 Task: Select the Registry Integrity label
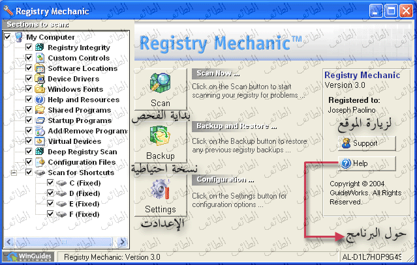click(79, 48)
